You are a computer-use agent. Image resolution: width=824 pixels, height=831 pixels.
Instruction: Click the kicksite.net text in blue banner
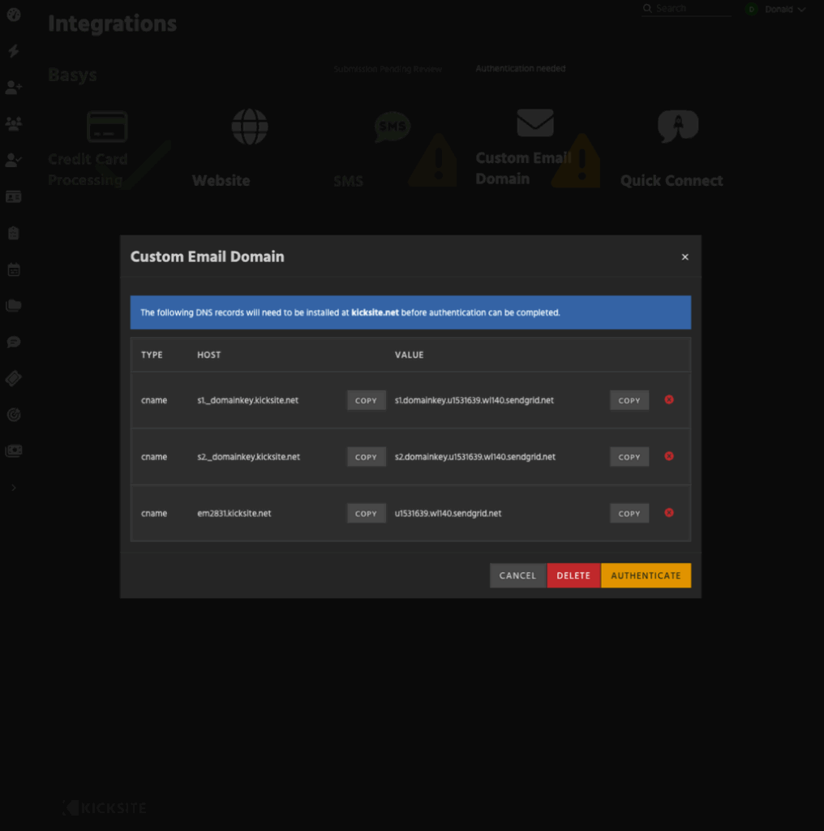click(375, 312)
